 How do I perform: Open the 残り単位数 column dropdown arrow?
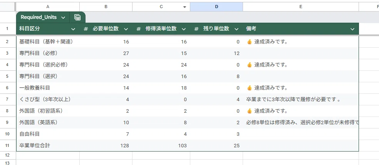[x=236, y=29]
